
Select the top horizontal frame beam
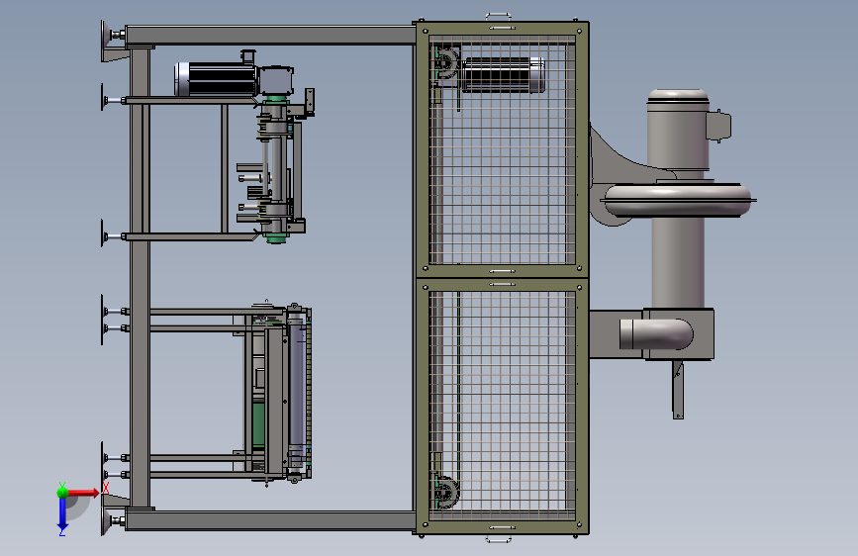point(270,36)
